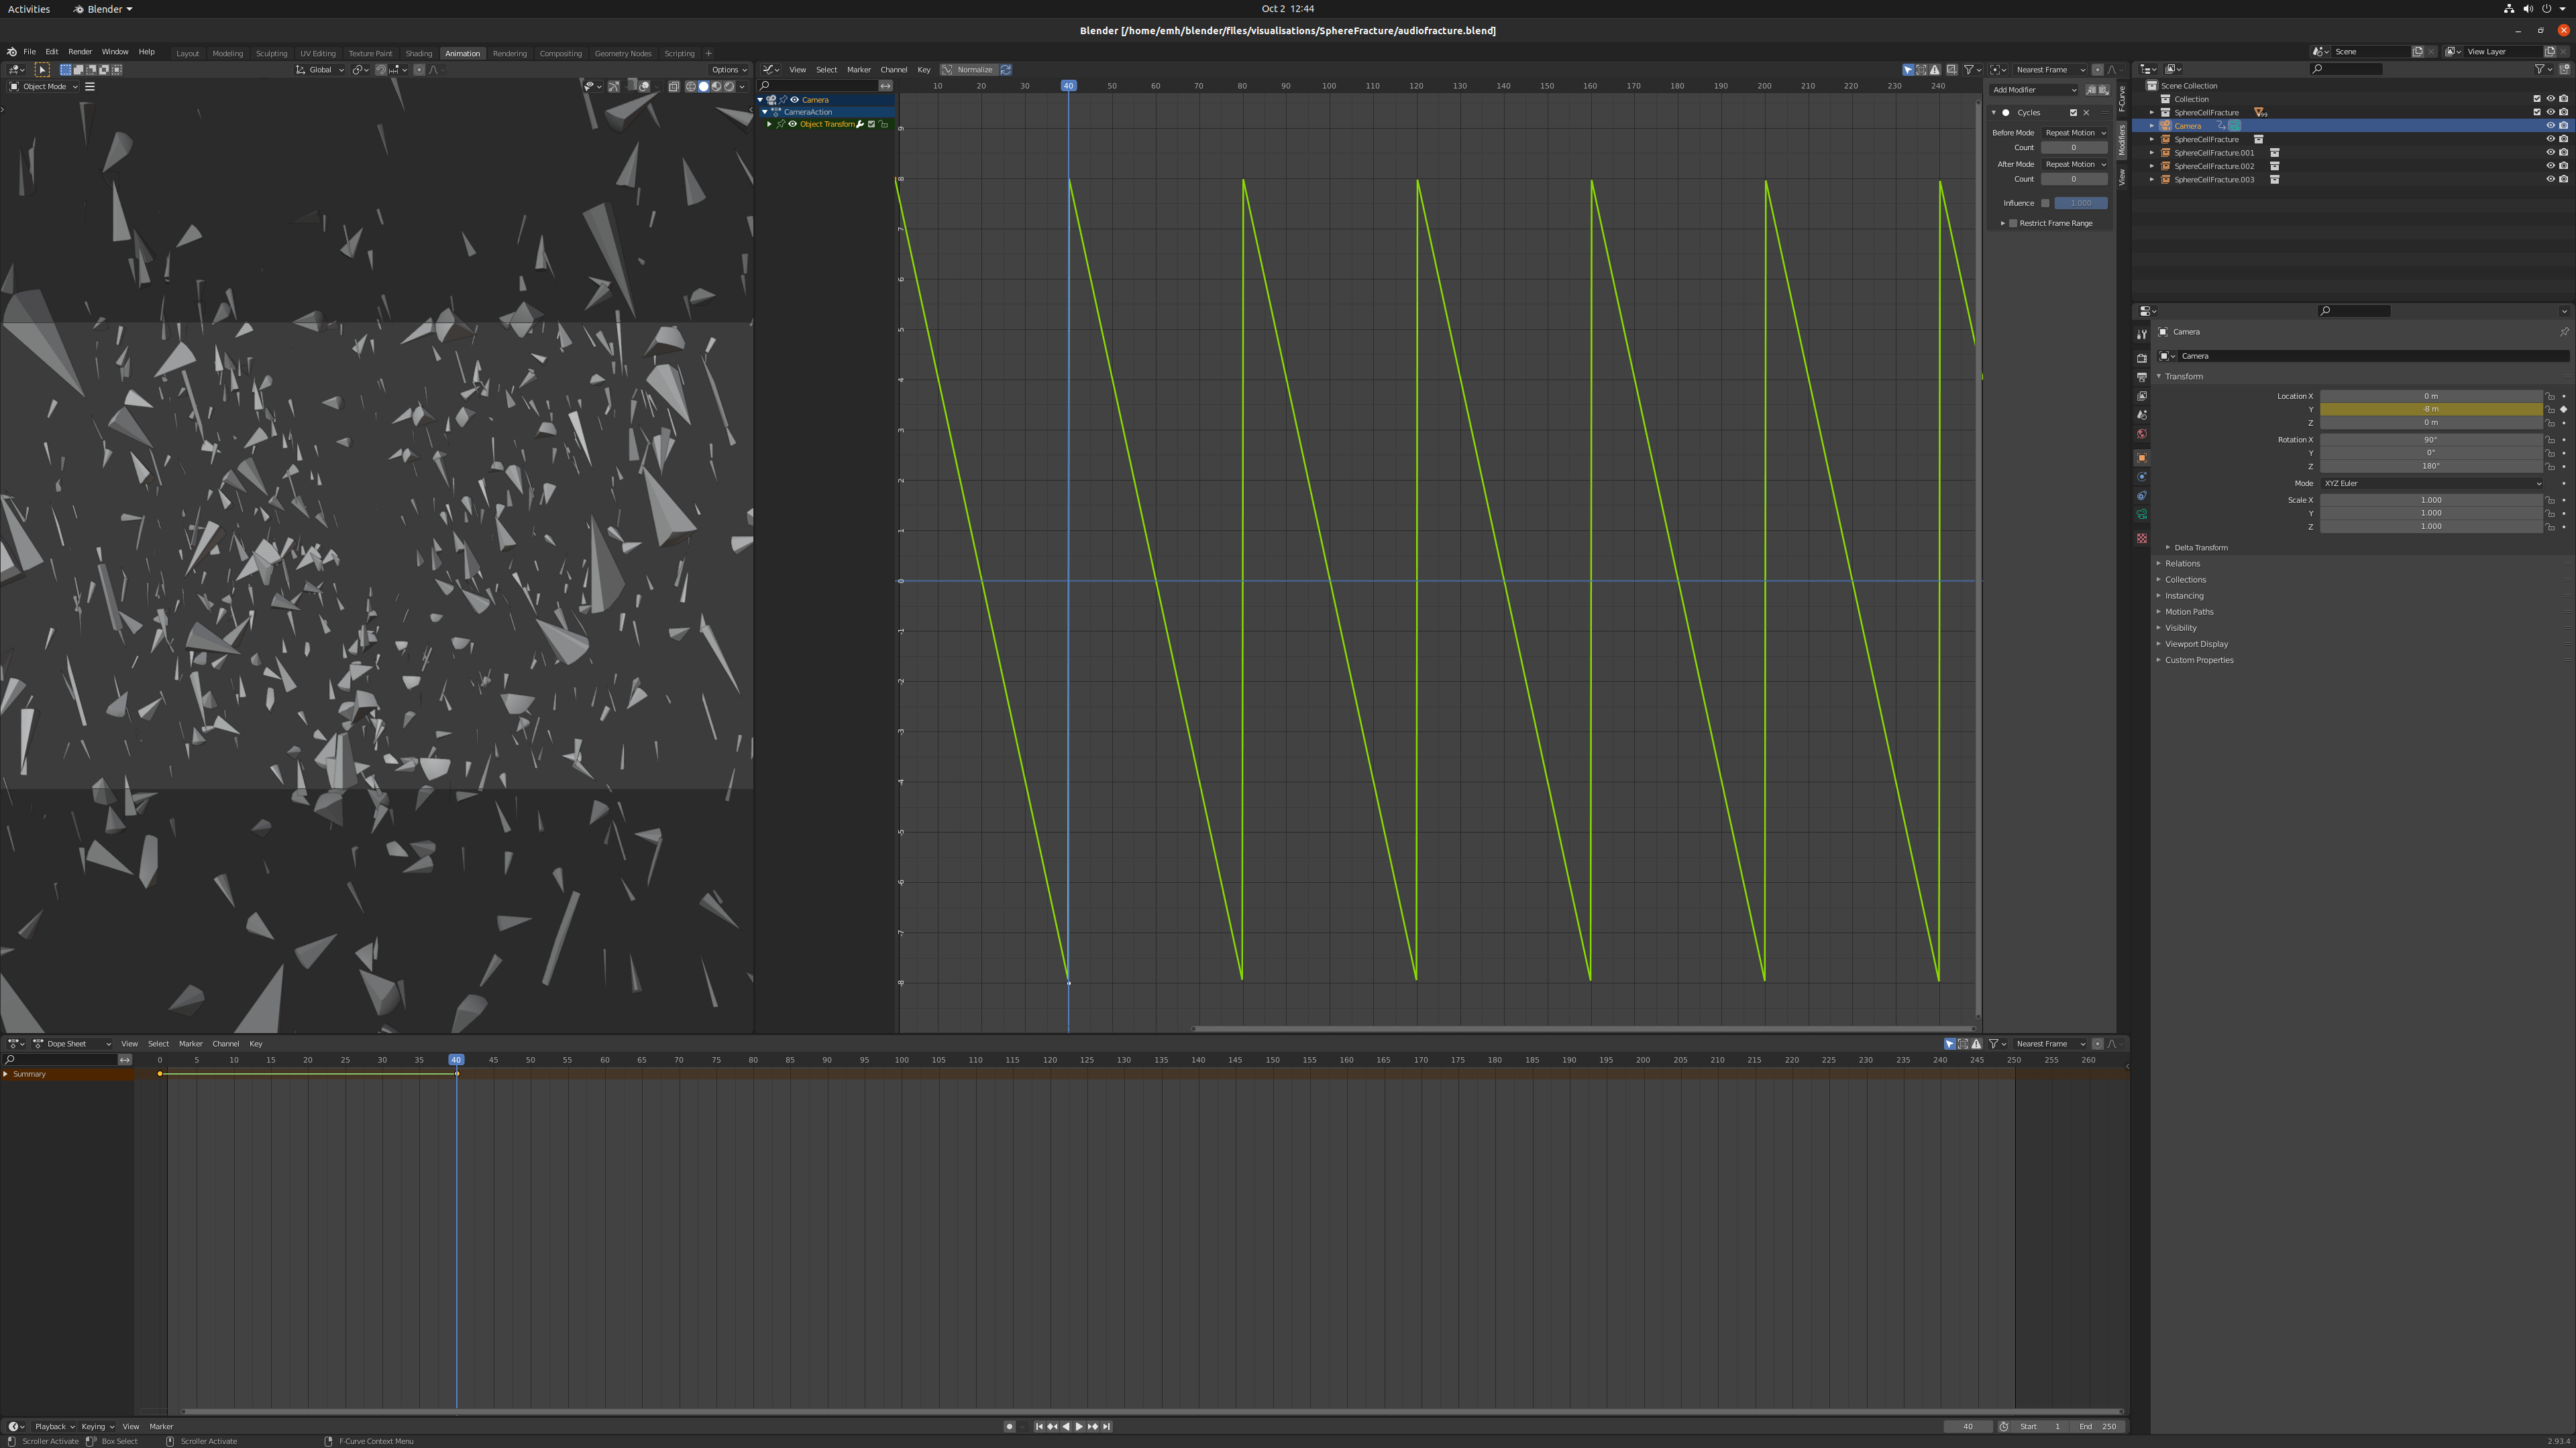This screenshot has width=2576, height=1448.
Task: Click Location Y keyframe diamond icon
Action: point(2564,409)
